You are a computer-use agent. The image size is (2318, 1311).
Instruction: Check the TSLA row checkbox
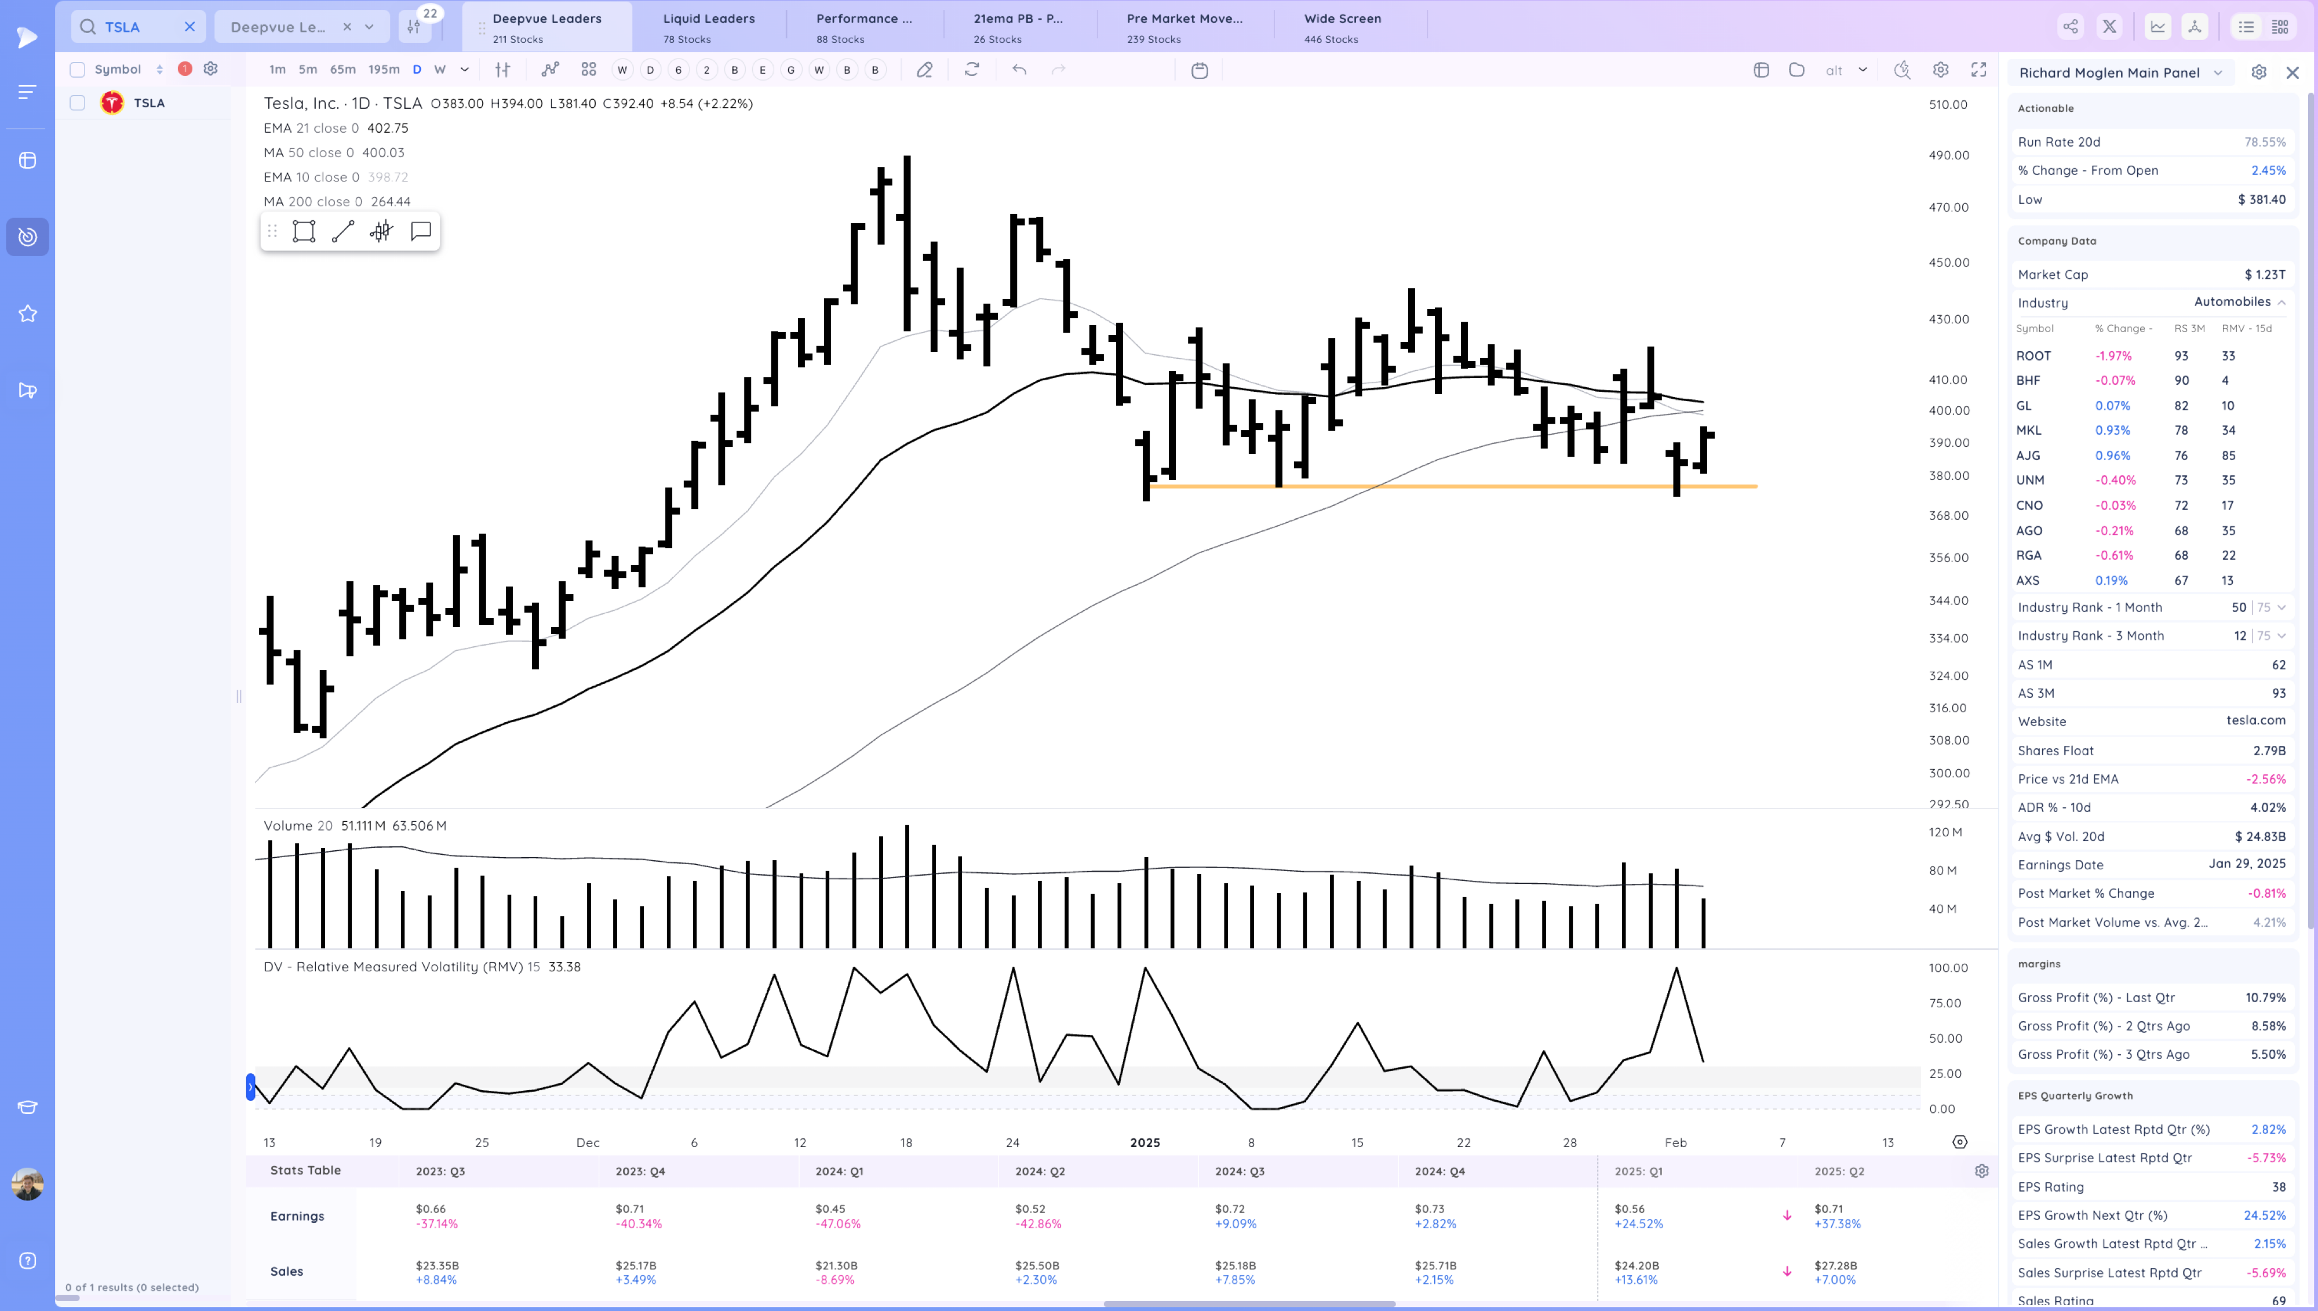[x=78, y=103]
